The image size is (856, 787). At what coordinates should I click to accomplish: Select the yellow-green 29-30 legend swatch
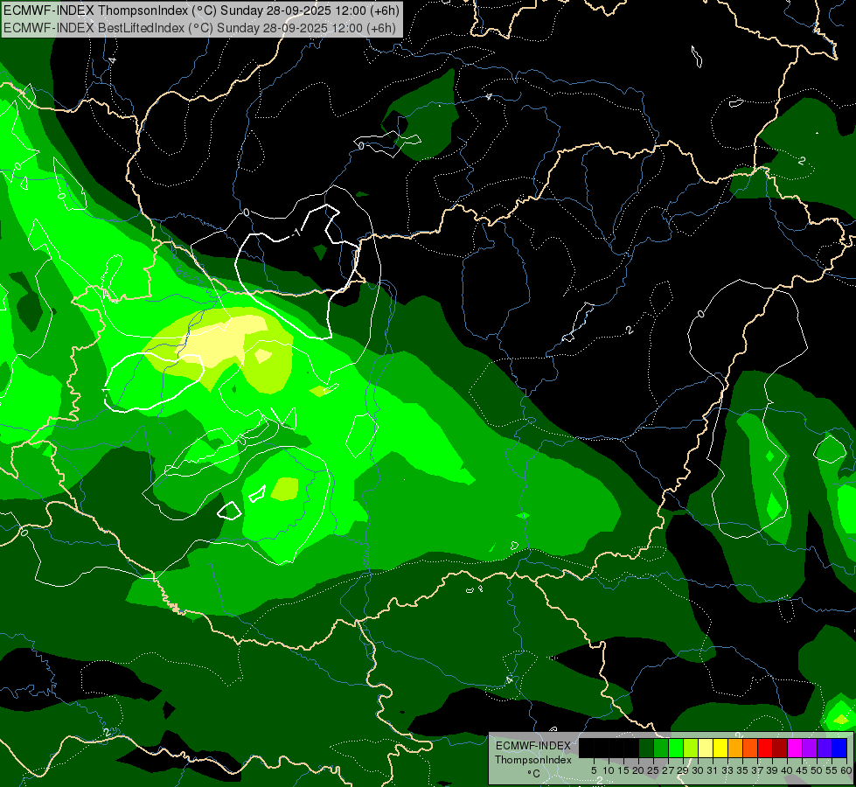coord(691,748)
